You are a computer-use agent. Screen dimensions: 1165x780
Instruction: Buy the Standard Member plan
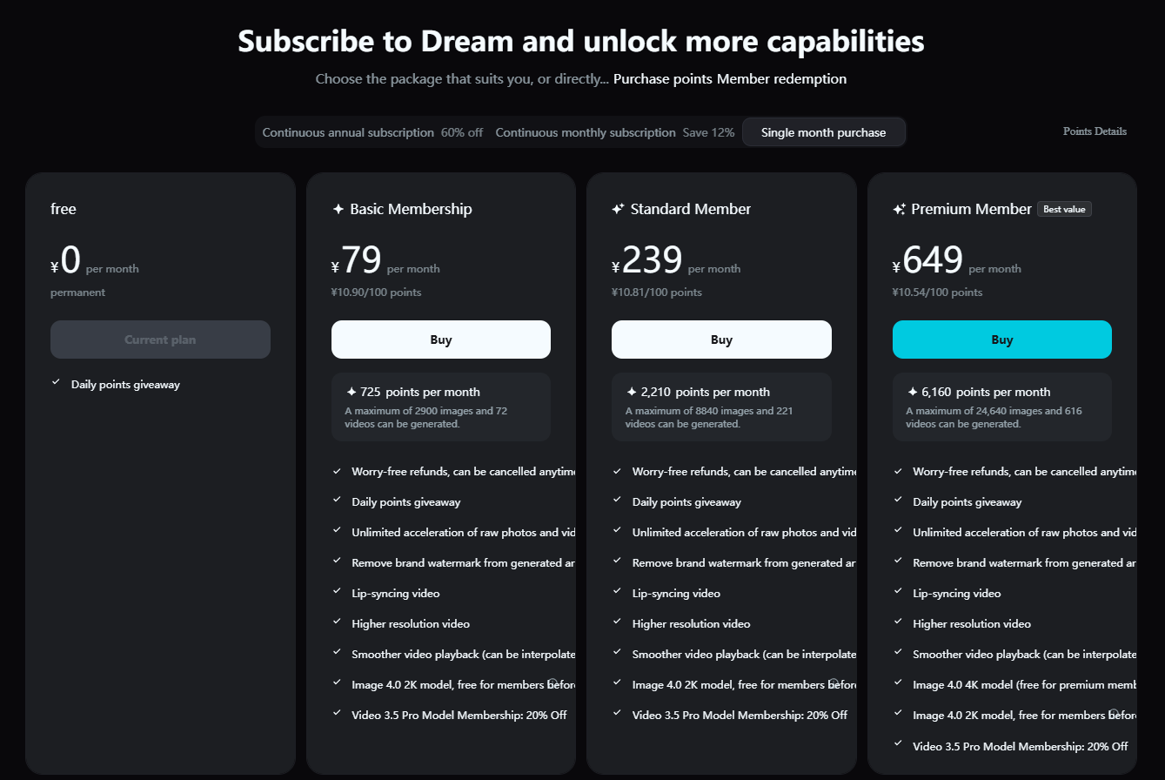[x=721, y=340]
